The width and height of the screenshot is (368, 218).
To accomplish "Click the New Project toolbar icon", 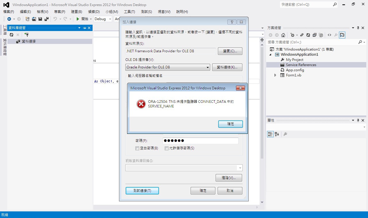I will [28, 19].
